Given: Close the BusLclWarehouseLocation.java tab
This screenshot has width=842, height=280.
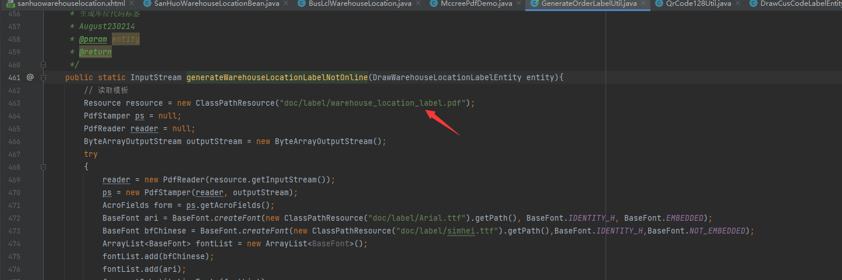Looking at the screenshot, I should point(419,3).
